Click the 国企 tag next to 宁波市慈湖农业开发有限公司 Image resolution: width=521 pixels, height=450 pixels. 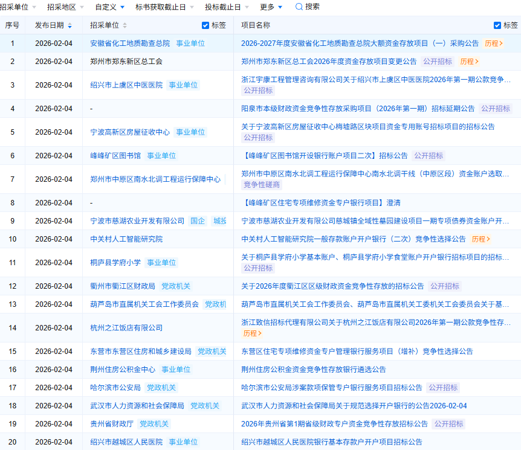coord(198,221)
